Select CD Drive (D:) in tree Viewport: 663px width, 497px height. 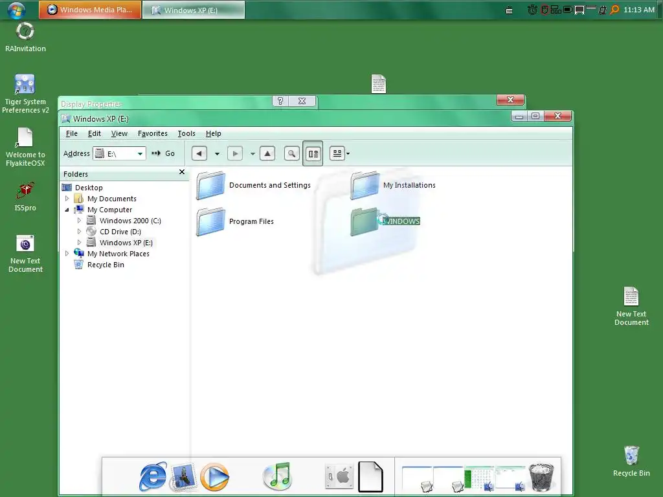coord(120,232)
